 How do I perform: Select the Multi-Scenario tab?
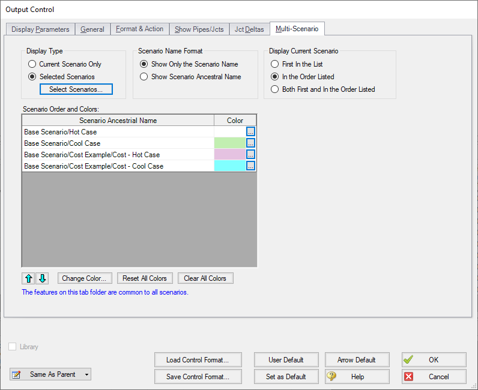(297, 29)
